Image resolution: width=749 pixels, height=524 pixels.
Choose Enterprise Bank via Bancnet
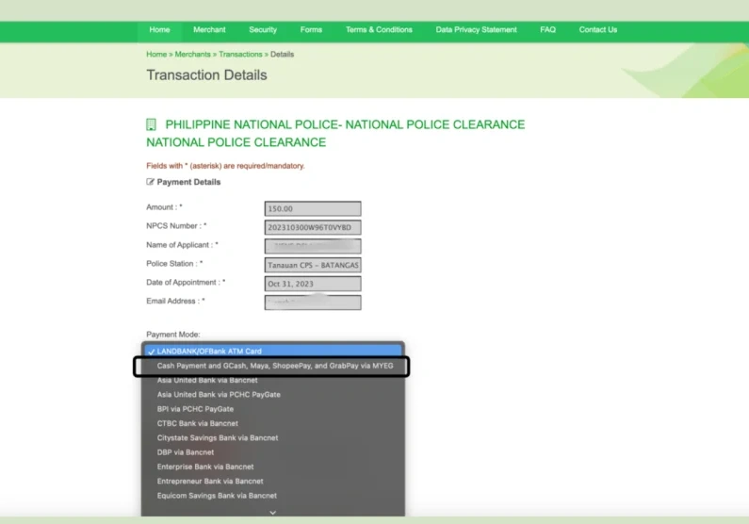[x=273, y=467]
